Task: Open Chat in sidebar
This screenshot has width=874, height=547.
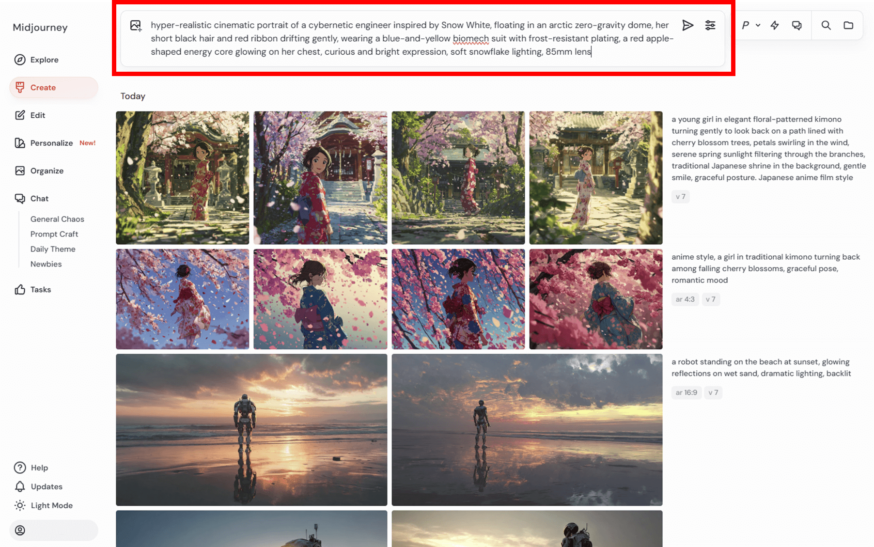Action: click(x=53, y=198)
